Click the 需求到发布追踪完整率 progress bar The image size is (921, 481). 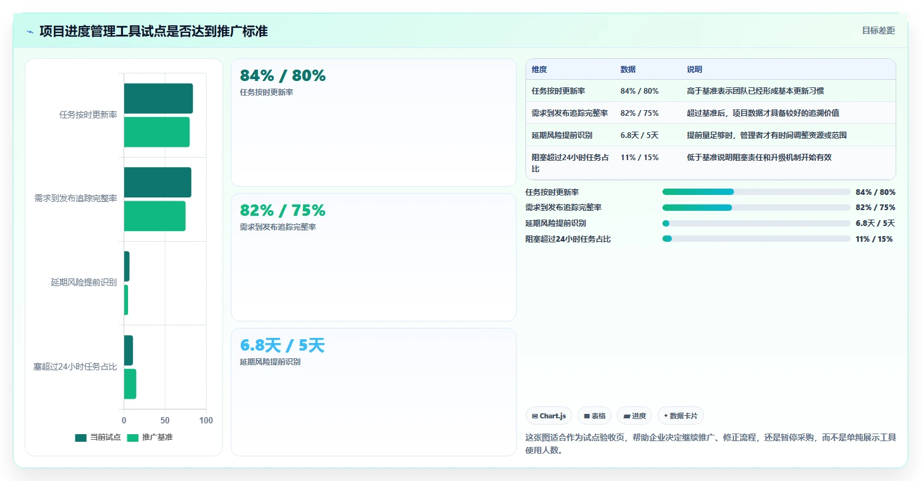756,208
